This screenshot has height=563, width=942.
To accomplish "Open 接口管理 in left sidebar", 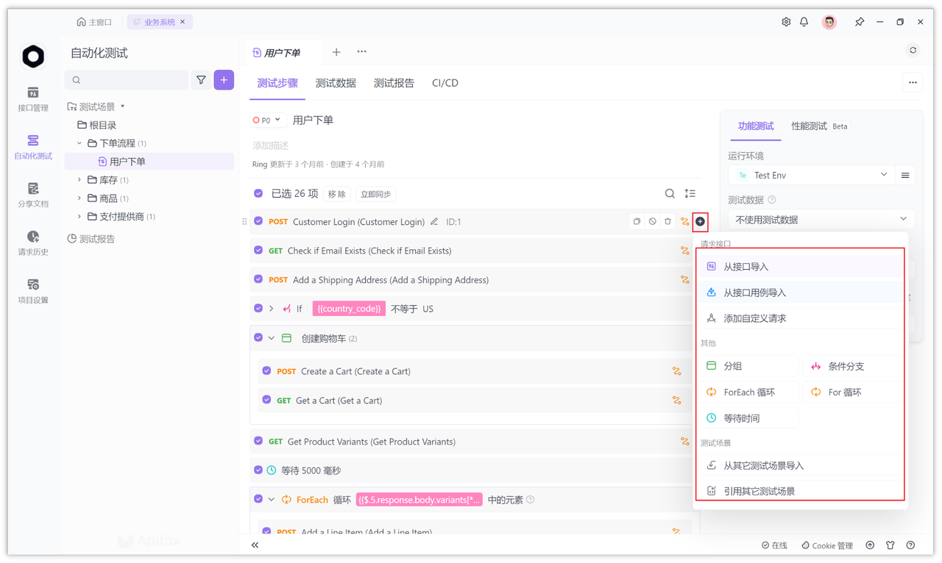I will click(33, 99).
